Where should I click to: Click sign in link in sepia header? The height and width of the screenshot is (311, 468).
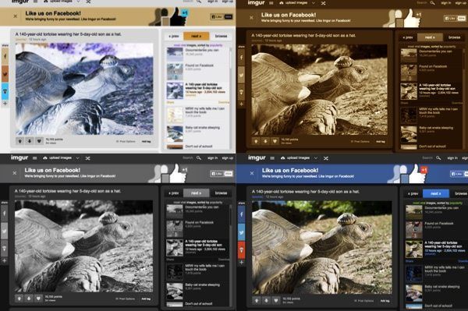coord(446,2)
